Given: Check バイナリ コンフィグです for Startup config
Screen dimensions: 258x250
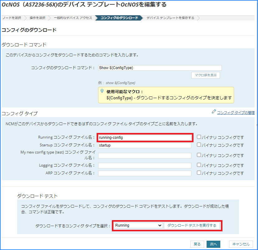Looking at the screenshot, I should [x=199, y=145].
